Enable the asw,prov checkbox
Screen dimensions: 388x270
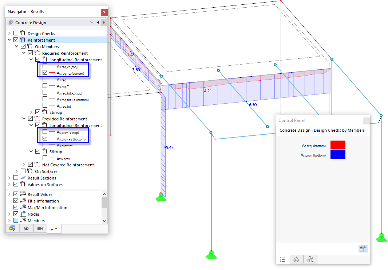pos(45,158)
